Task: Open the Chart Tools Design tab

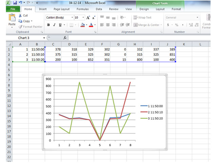Action: point(144,9)
